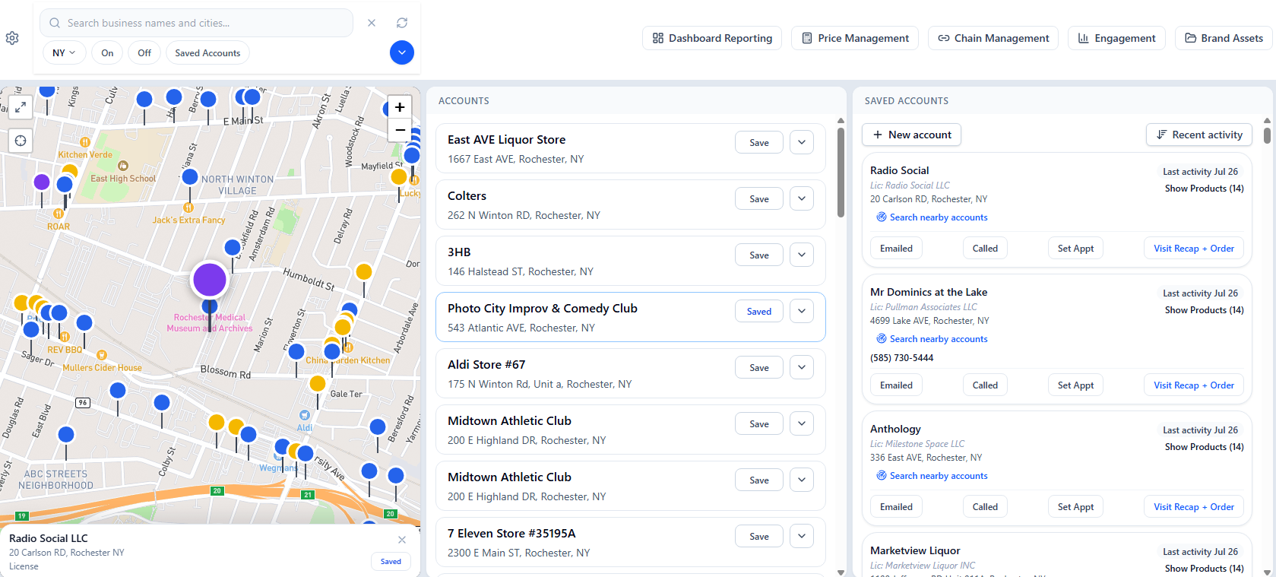Mark Mr Dominics at the Lake as Called
This screenshot has height=577, width=1276.
pos(985,385)
